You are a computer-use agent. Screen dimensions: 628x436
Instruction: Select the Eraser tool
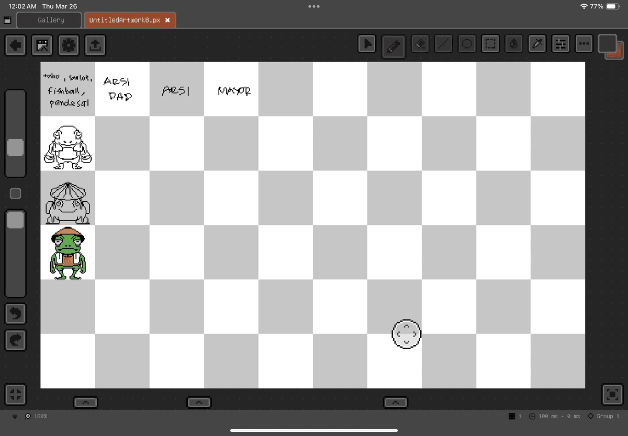[x=420, y=45]
